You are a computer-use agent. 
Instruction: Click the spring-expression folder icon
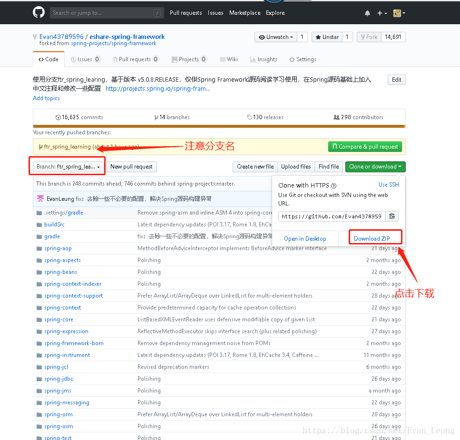[39, 331]
